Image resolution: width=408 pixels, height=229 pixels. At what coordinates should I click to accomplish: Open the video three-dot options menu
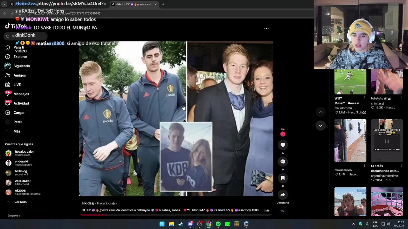tap(266, 29)
